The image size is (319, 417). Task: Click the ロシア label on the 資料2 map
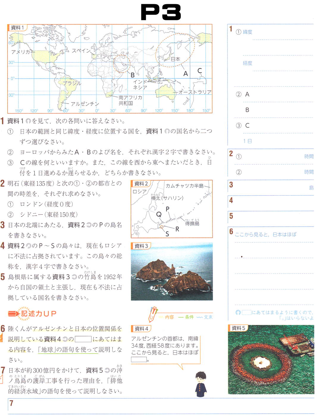[x=140, y=191]
